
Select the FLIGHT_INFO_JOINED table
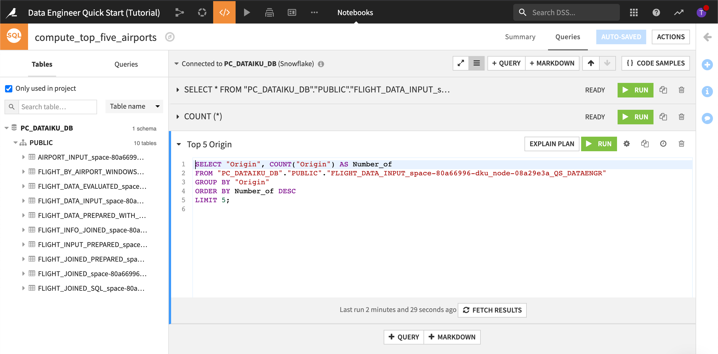pos(92,230)
